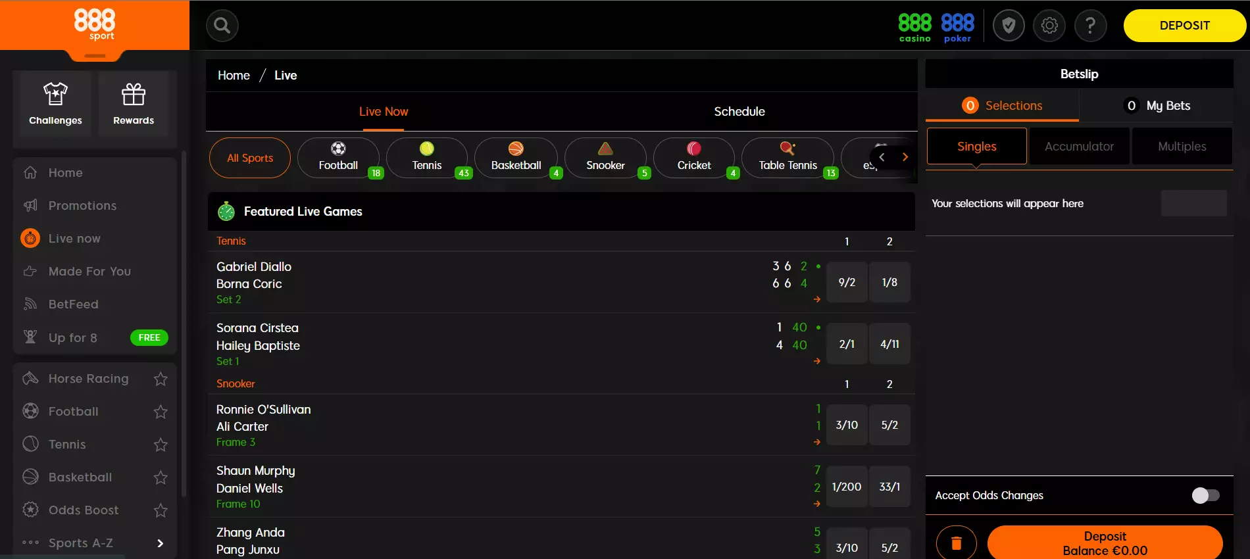
Task: Click the responsible gaming shield icon
Action: 1009,26
